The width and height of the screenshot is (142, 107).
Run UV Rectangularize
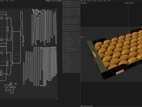coord(70,42)
